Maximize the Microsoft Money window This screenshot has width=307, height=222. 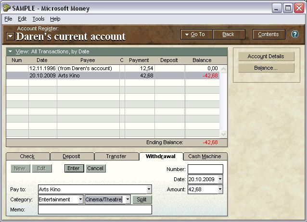coord(288,9)
